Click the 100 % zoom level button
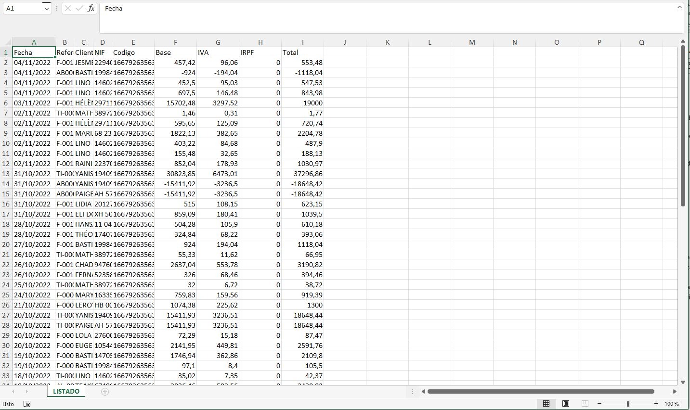 (672, 404)
